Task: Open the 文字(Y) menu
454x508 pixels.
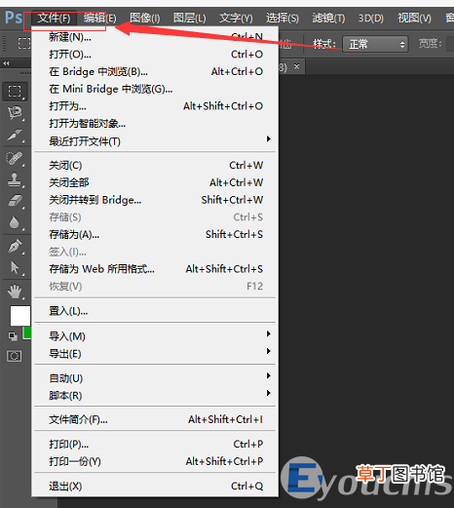Action: coord(236,18)
